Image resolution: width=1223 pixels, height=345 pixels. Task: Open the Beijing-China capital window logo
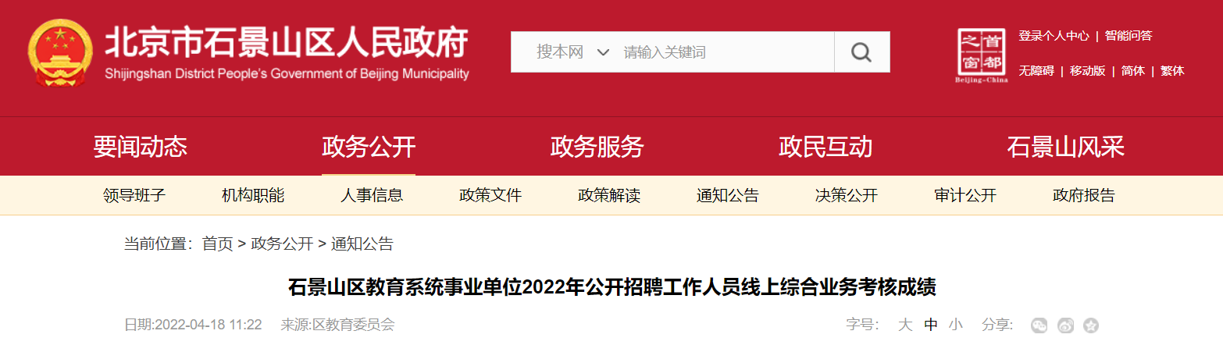[x=981, y=55]
